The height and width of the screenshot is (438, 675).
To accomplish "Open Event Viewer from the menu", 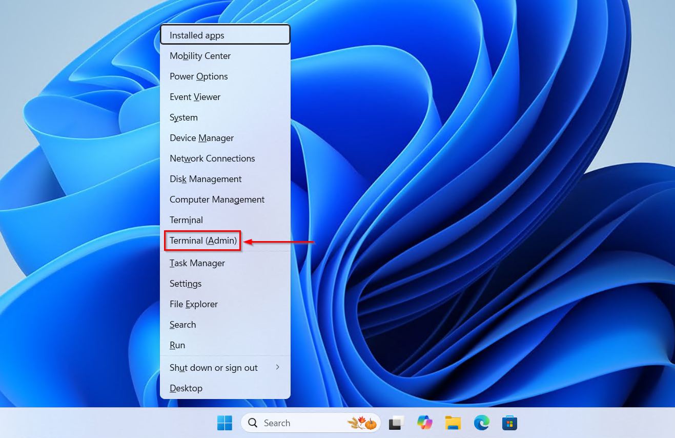I will [195, 97].
